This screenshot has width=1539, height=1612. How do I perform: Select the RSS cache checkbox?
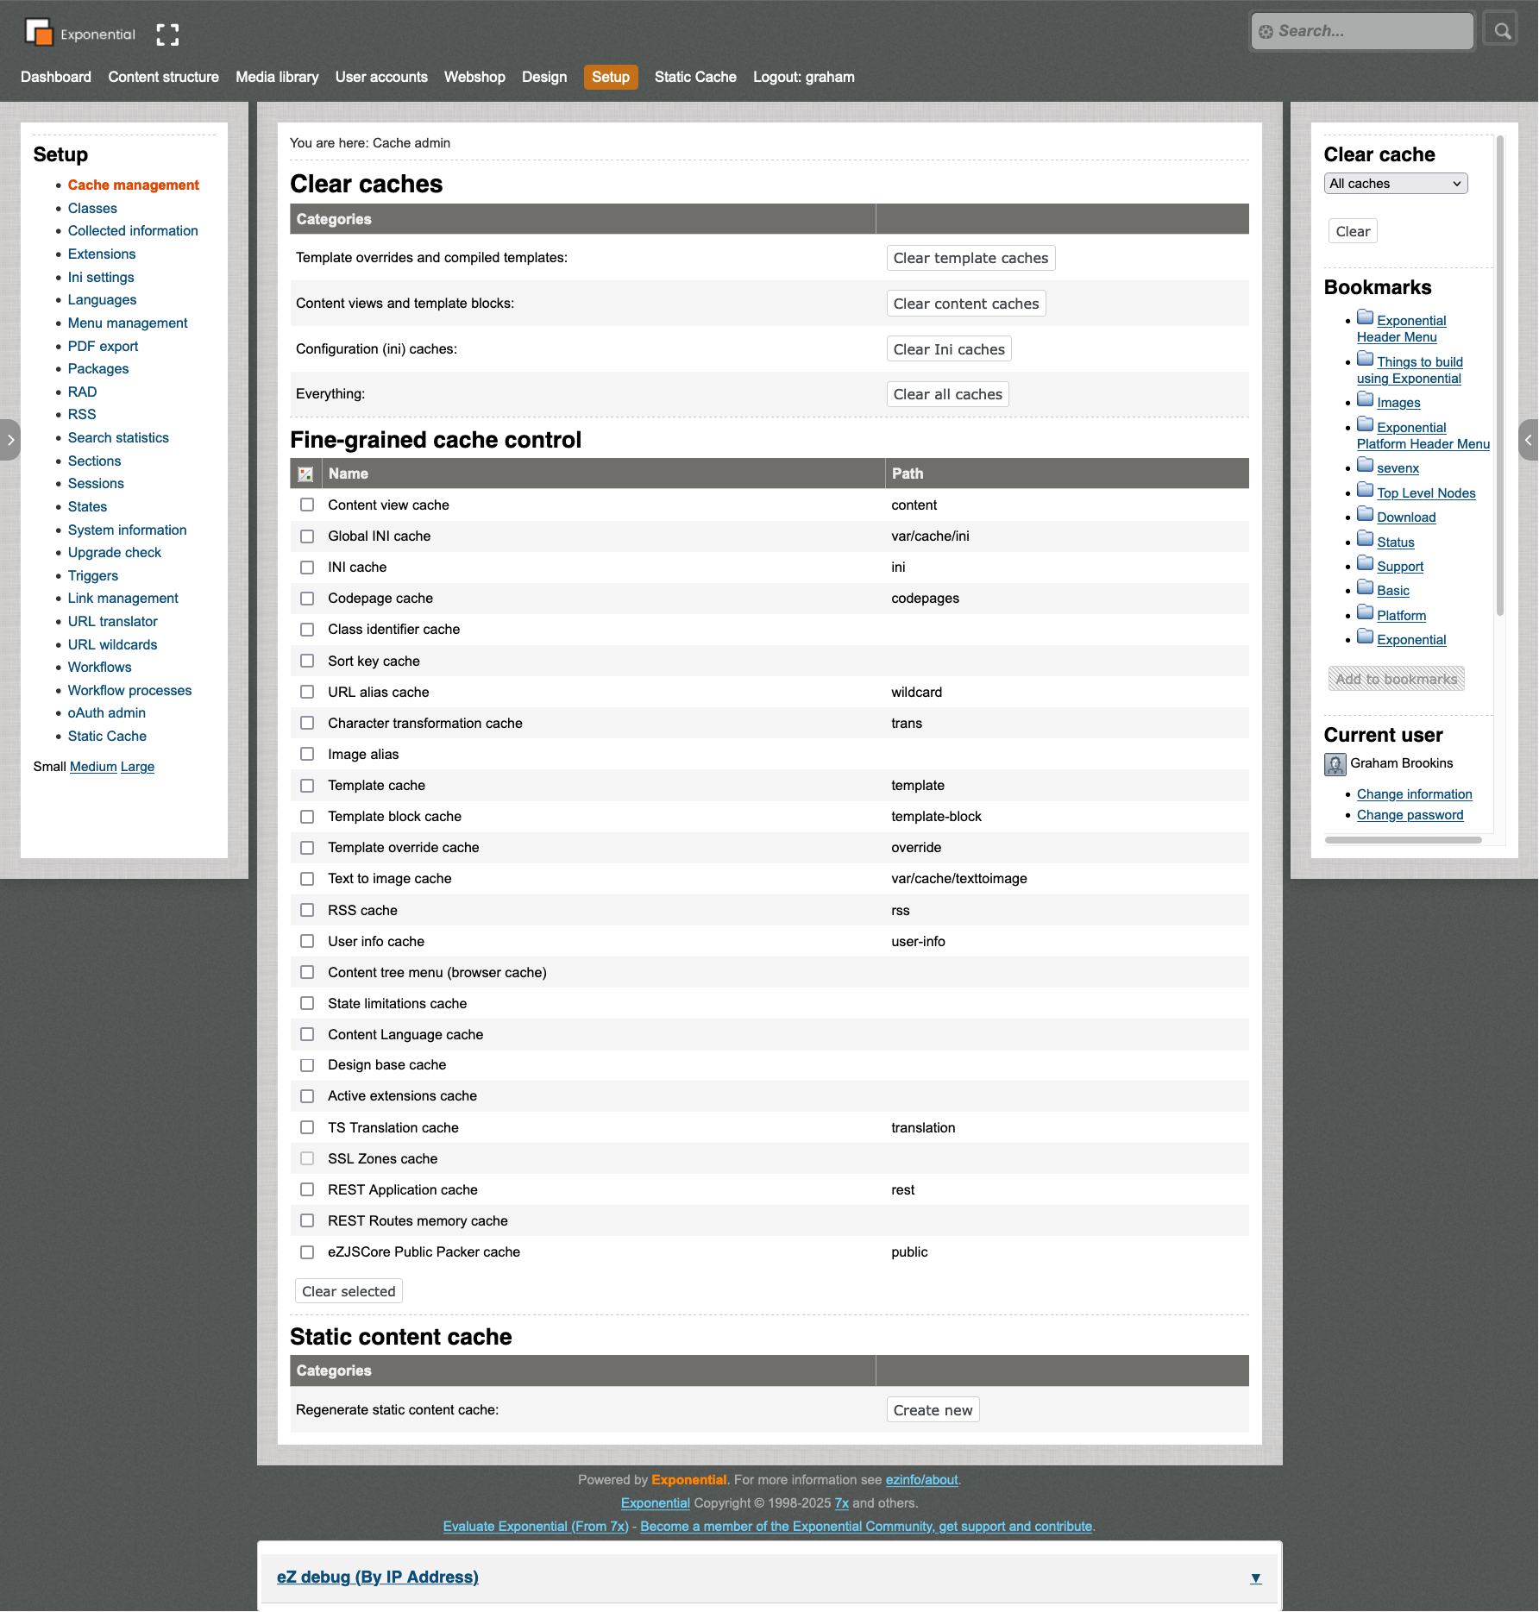[x=307, y=910]
